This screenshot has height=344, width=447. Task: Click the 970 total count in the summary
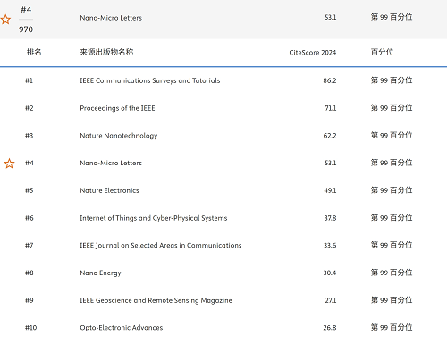pyautogui.click(x=26, y=29)
